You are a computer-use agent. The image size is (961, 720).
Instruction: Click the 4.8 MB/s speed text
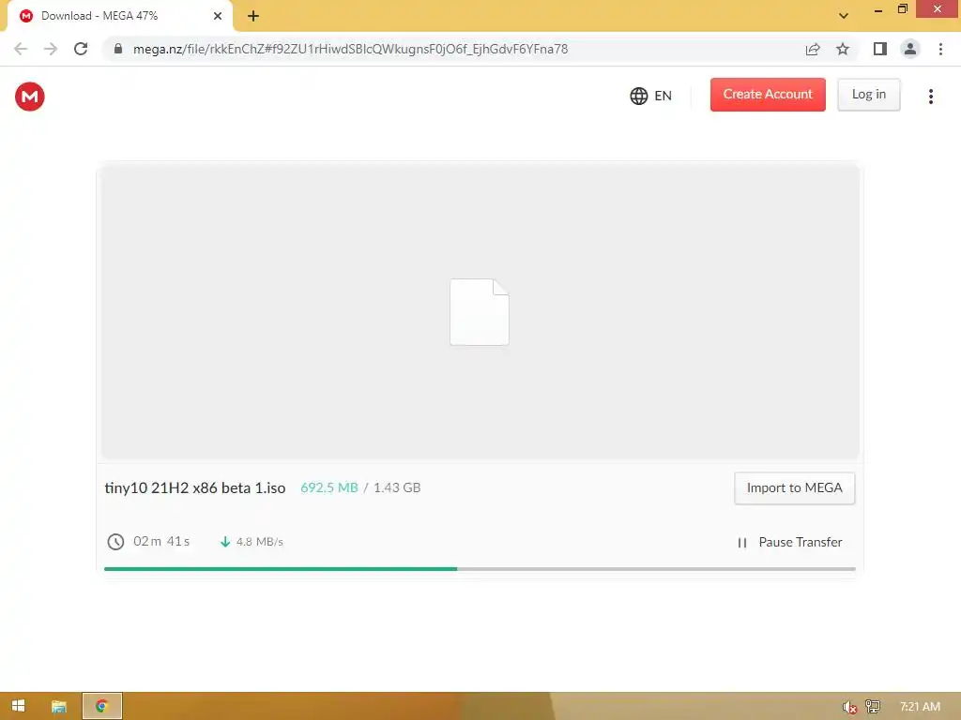click(259, 542)
